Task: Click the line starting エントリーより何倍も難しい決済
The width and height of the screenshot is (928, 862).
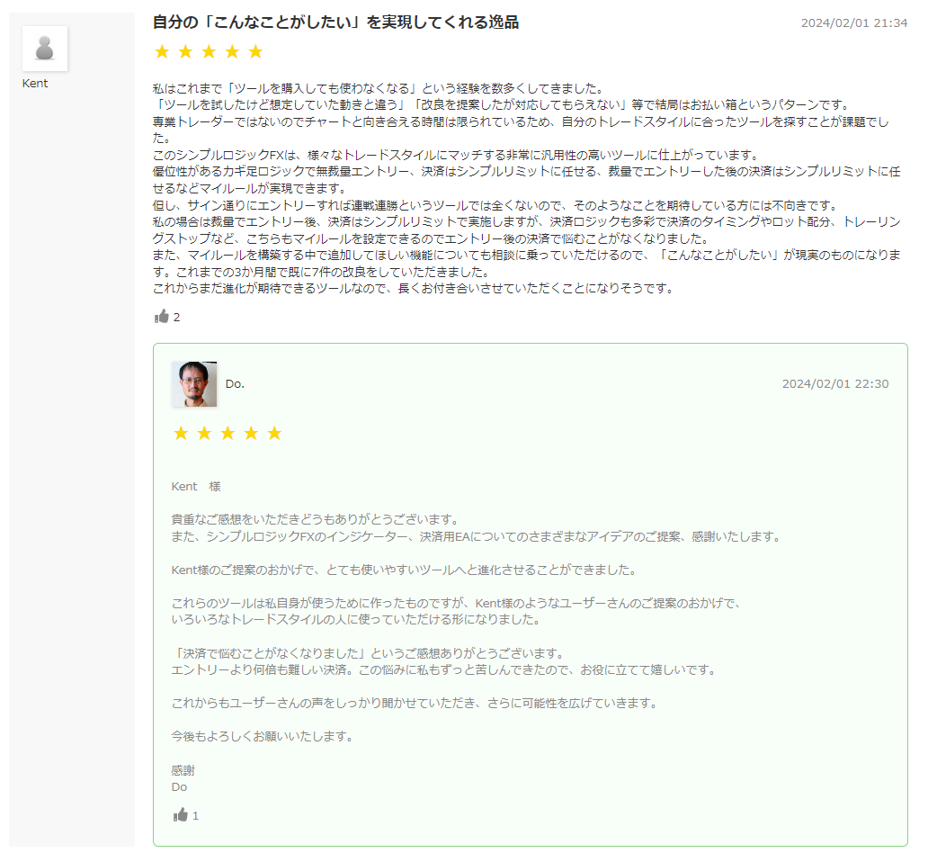Action: point(444,670)
